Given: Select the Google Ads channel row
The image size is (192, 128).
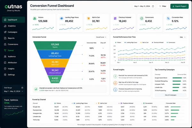Looking at the screenshot, I should [108, 107].
